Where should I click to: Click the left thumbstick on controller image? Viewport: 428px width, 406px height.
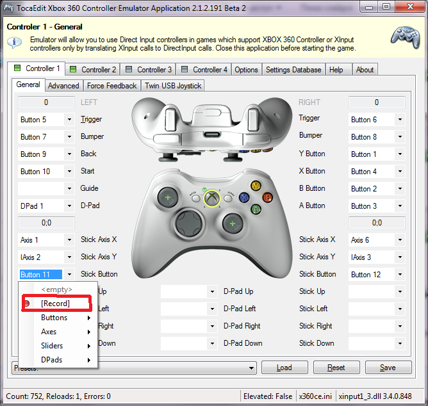pyautogui.click(x=168, y=198)
